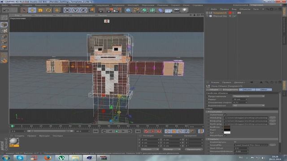
Task: Open the blue deformer icon
Action: 161,10
